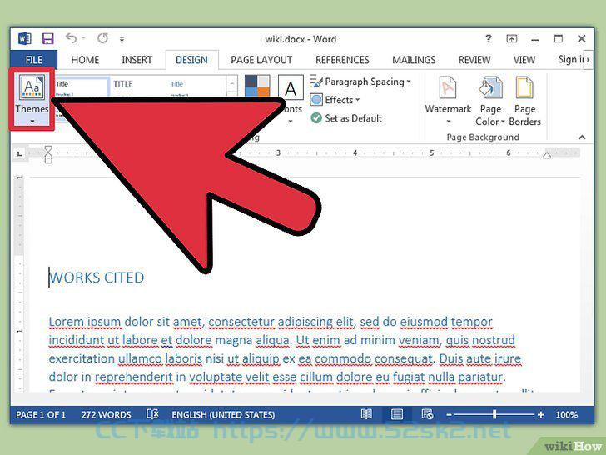Click the zoom slider handle
This screenshot has height=455, width=606.
point(494,414)
